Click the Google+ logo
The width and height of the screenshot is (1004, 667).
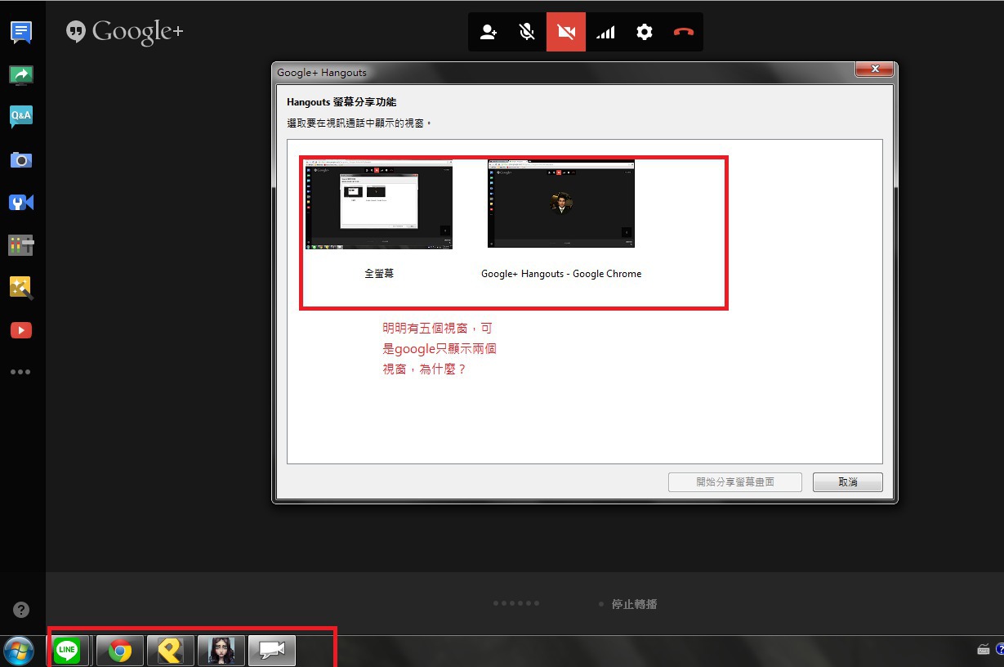coord(125,32)
